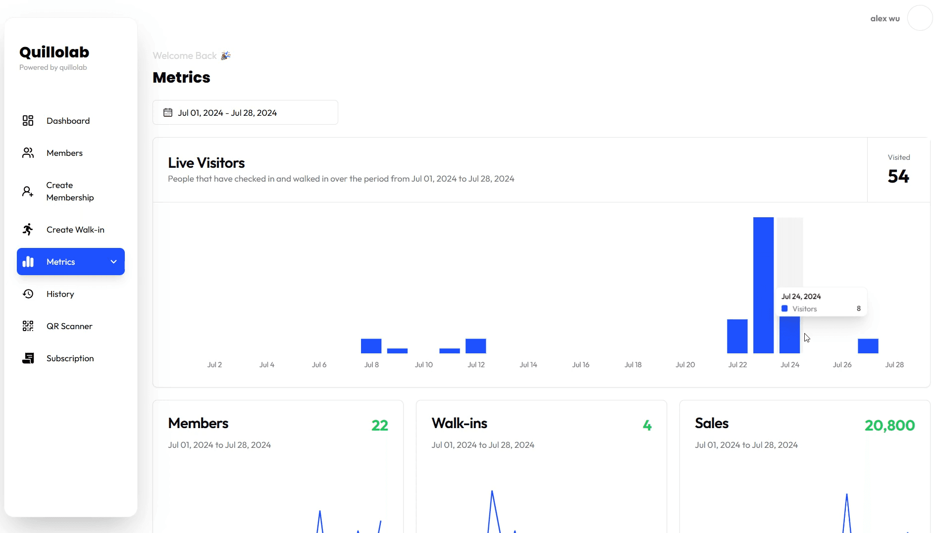Open the History menu item

point(60,294)
